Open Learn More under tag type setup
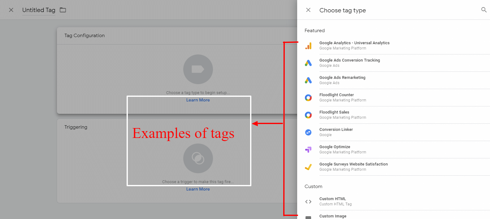Viewport: 490px width, 219px height. tap(198, 100)
